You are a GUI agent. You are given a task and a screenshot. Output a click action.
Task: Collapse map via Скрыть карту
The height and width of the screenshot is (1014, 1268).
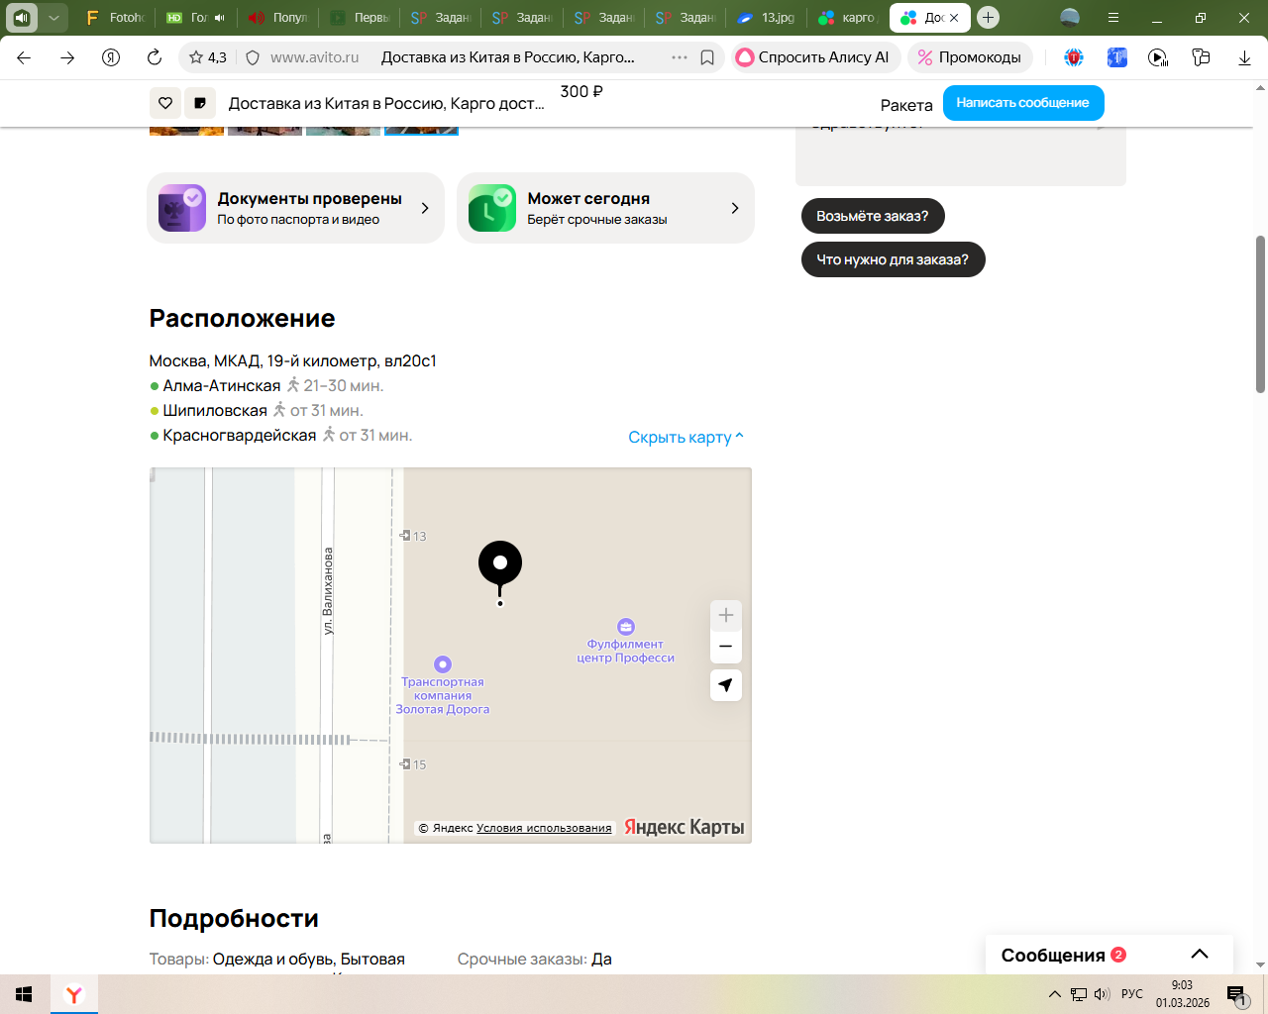pos(686,437)
